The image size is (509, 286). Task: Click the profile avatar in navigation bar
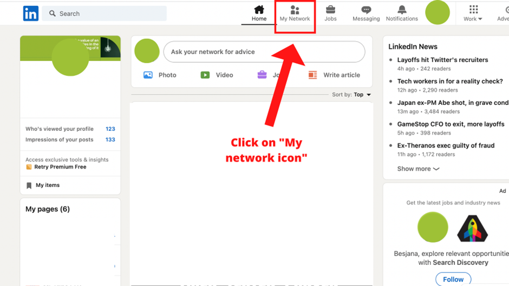(x=438, y=12)
